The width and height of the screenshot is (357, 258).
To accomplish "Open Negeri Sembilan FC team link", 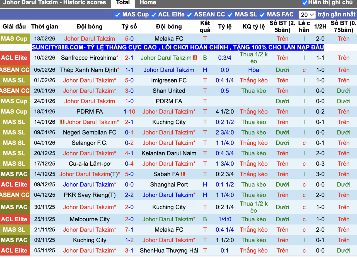I will coord(90,132).
